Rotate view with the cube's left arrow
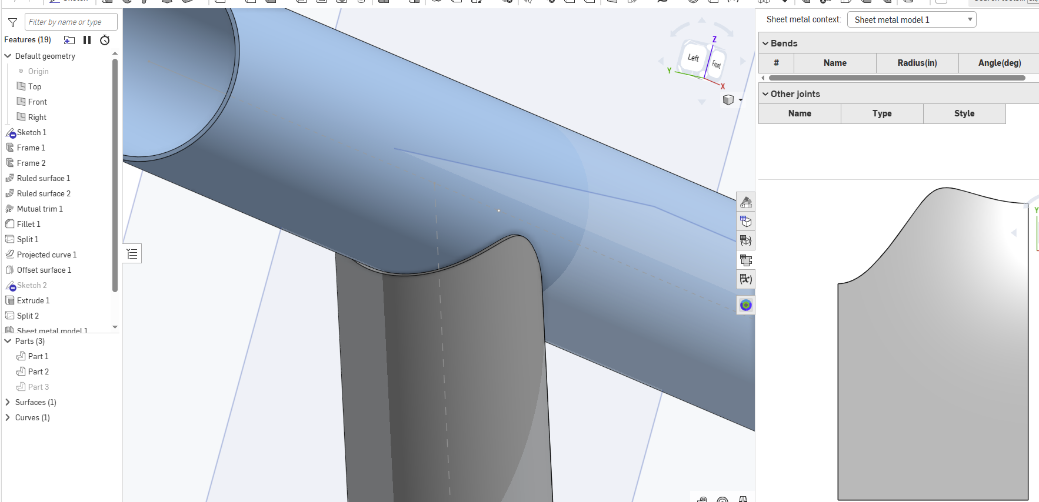 (x=661, y=61)
